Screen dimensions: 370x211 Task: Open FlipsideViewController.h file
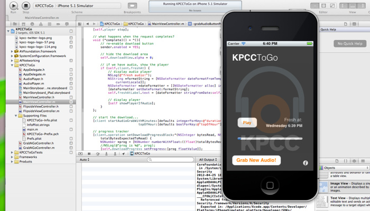pyautogui.click(x=41, y=107)
